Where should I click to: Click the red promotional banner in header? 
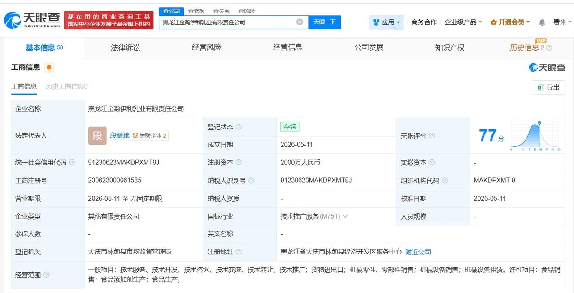click(x=109, y=20)
